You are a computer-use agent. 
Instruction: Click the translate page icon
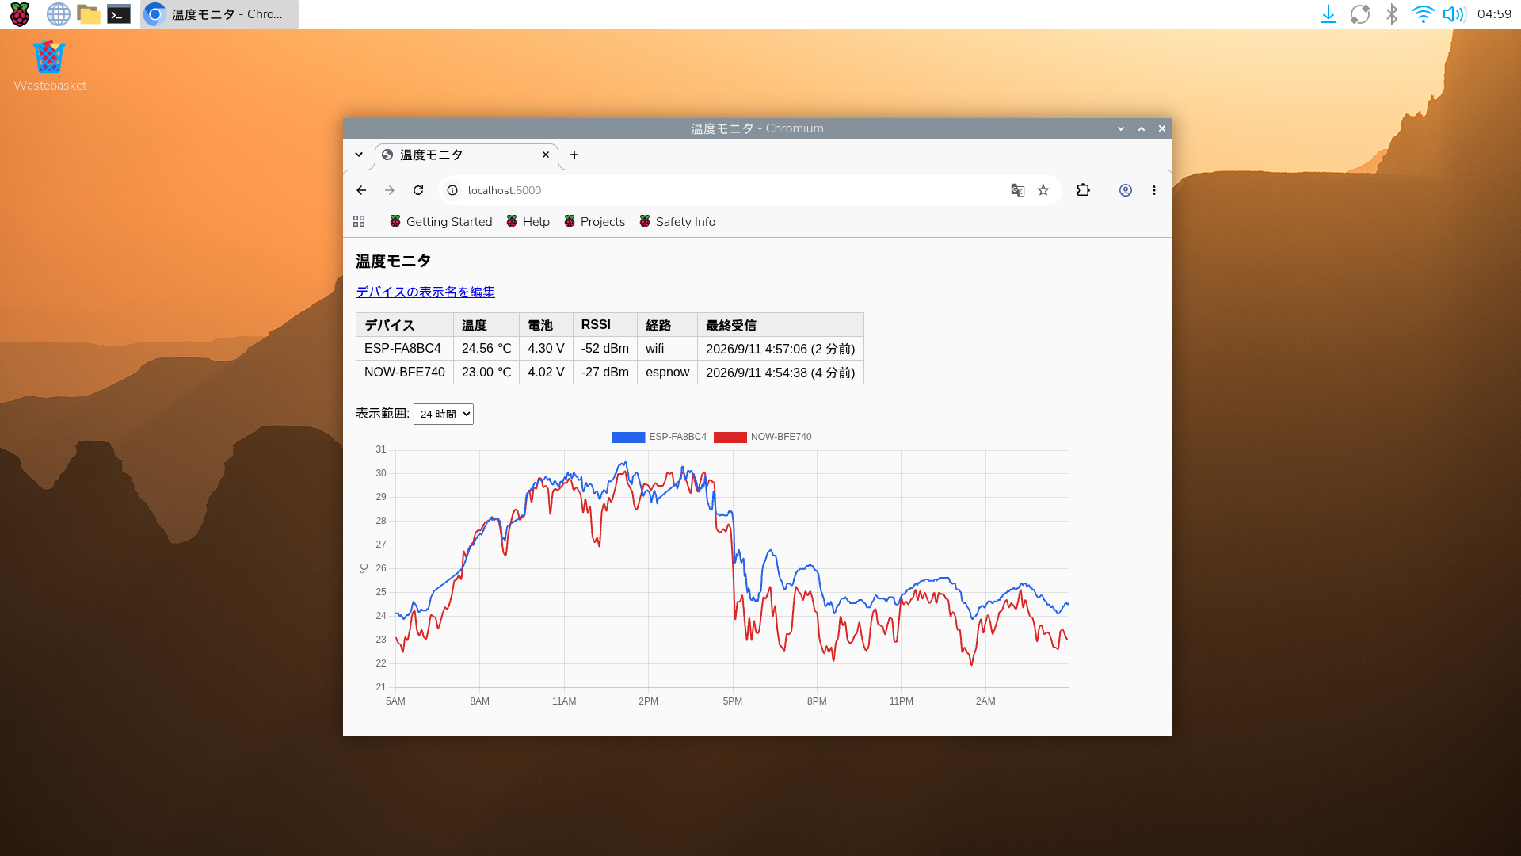click(x=1018, y=190)
